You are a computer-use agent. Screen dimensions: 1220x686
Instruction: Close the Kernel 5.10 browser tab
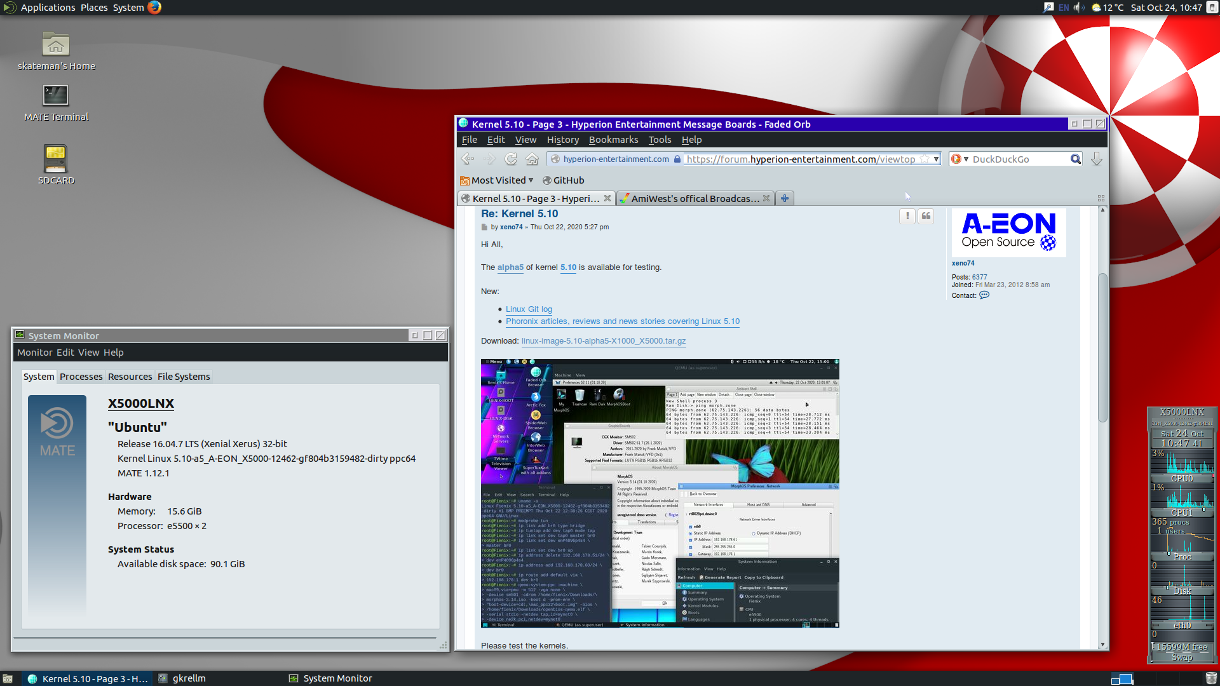(607, 198)
